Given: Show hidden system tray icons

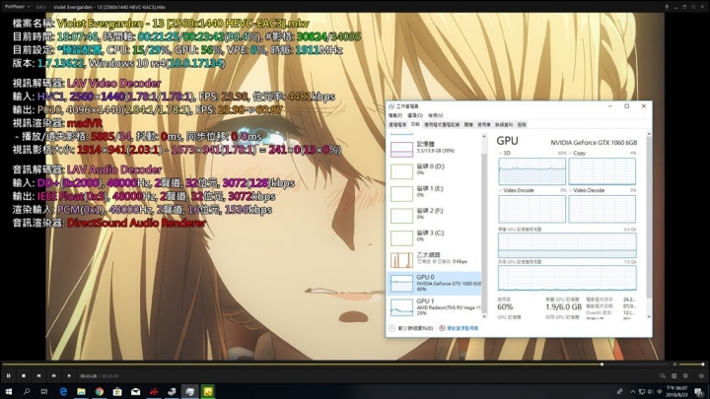Looking at the screenshot, I should tap(632, 391).
